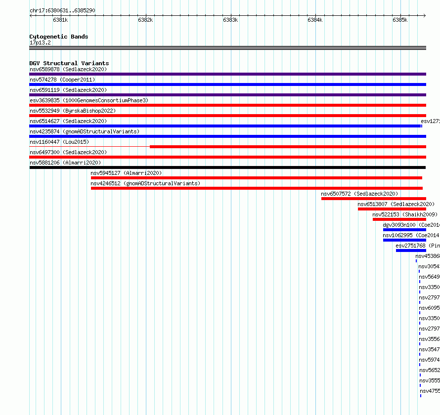Click the 6381k ruler mark
The width and height of the screenshot is (440, 415).
point(60,20)
